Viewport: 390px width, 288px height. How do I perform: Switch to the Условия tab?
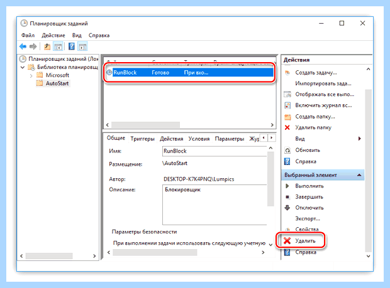point(199,139)
